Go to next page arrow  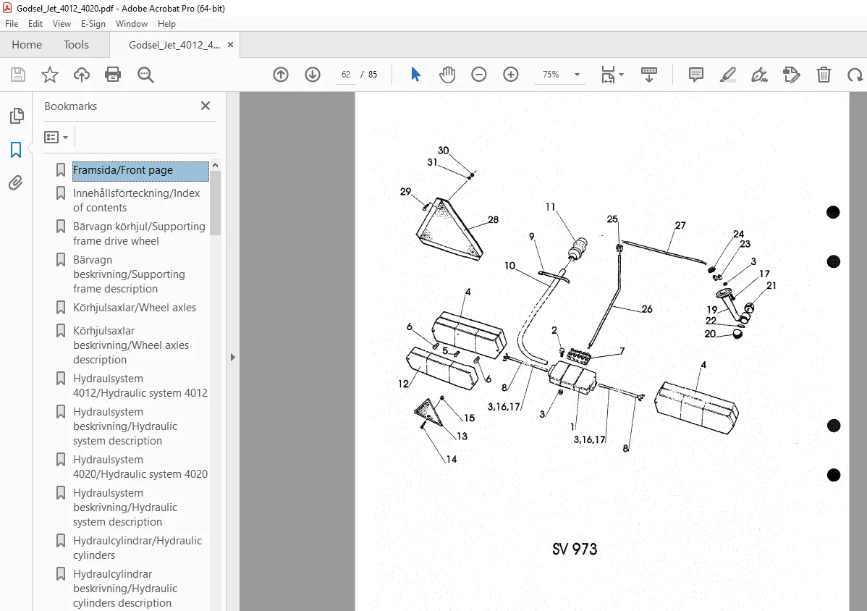(313, 74)
